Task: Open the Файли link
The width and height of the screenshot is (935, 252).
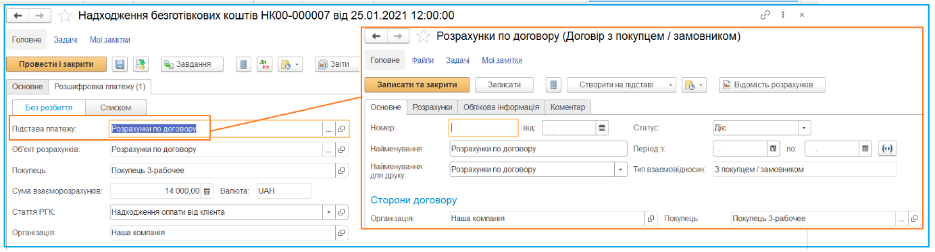Action: point(423,60)
